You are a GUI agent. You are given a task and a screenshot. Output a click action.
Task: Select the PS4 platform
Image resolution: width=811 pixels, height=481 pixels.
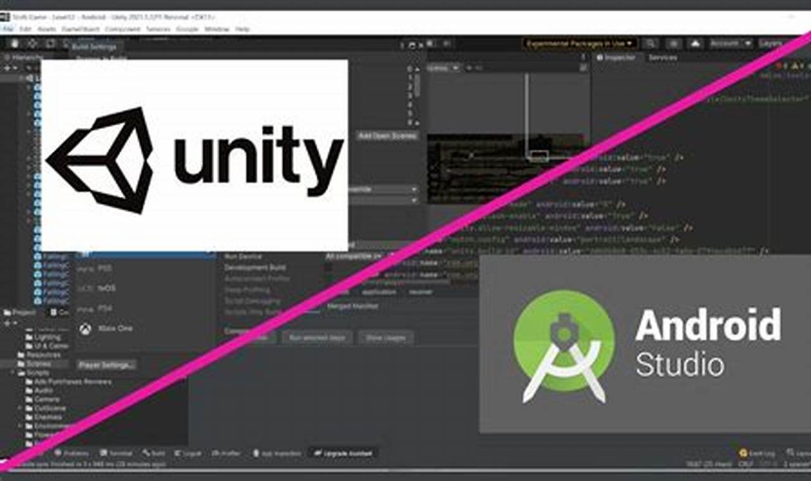pos(105,309)
